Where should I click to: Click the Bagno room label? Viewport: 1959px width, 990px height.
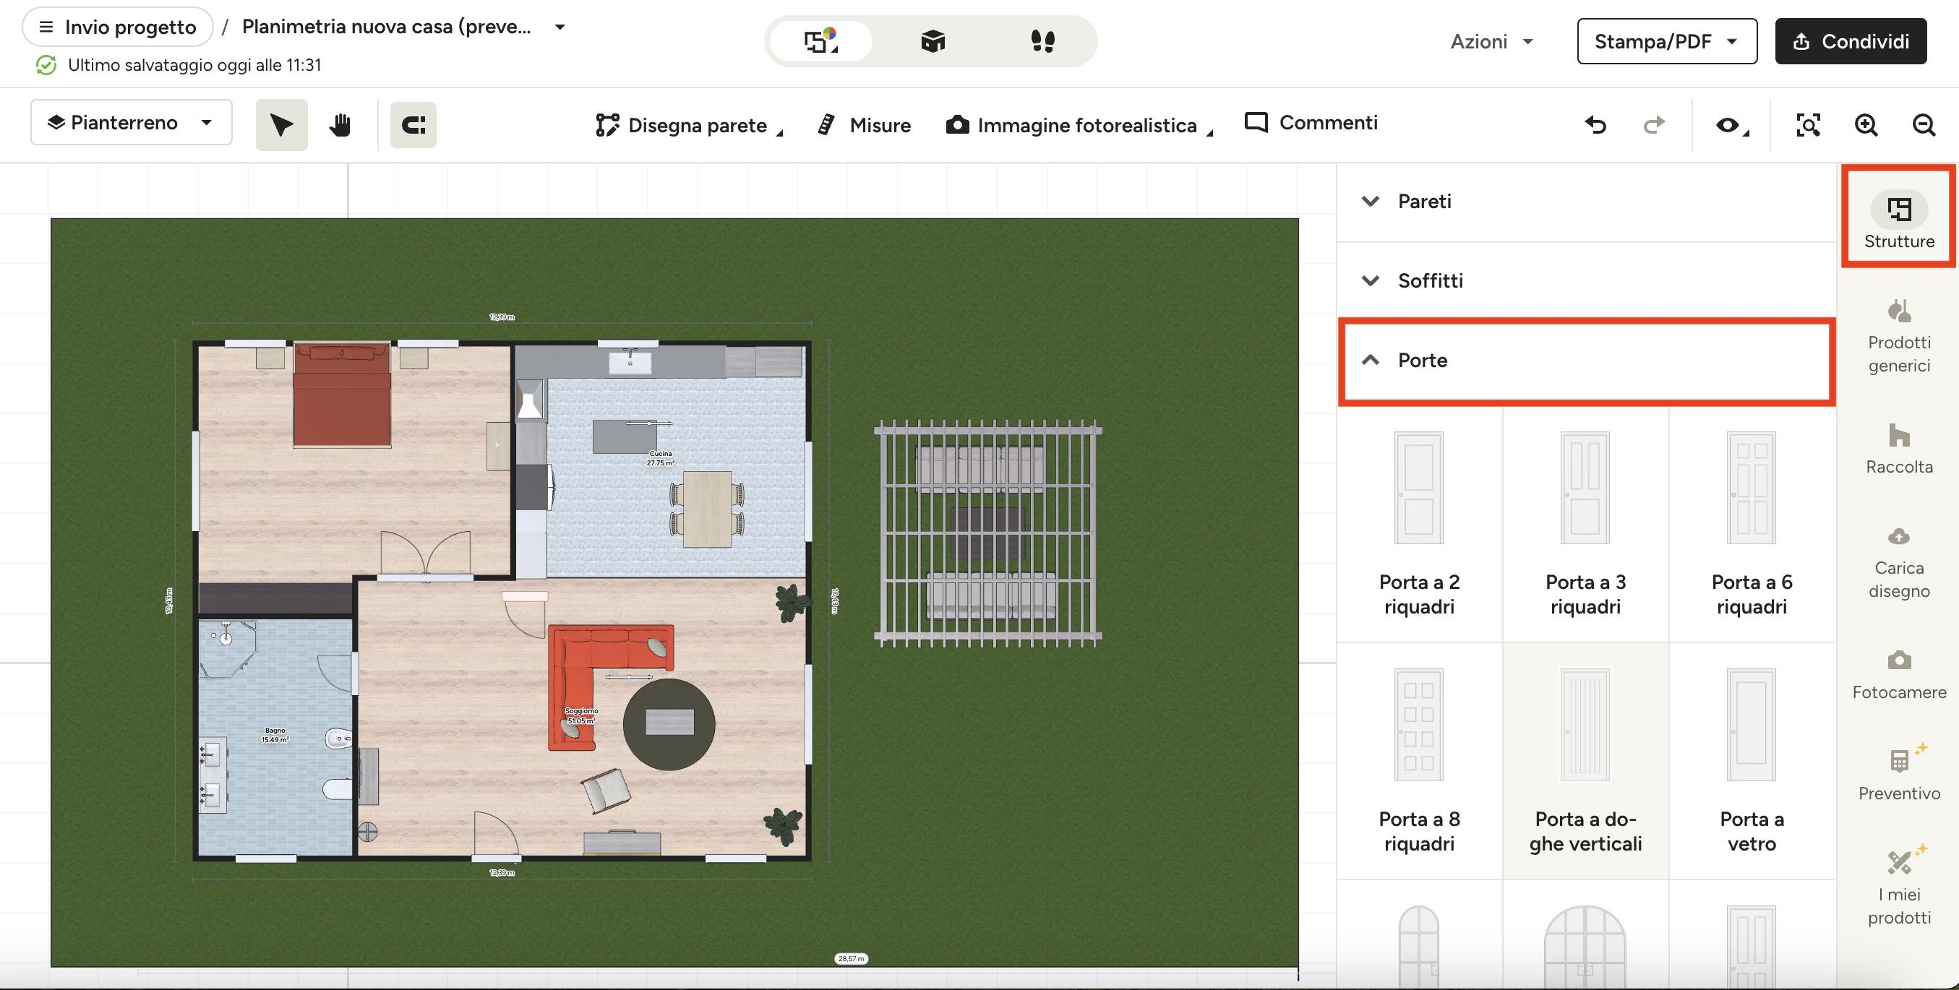click(x=275, y=734)
